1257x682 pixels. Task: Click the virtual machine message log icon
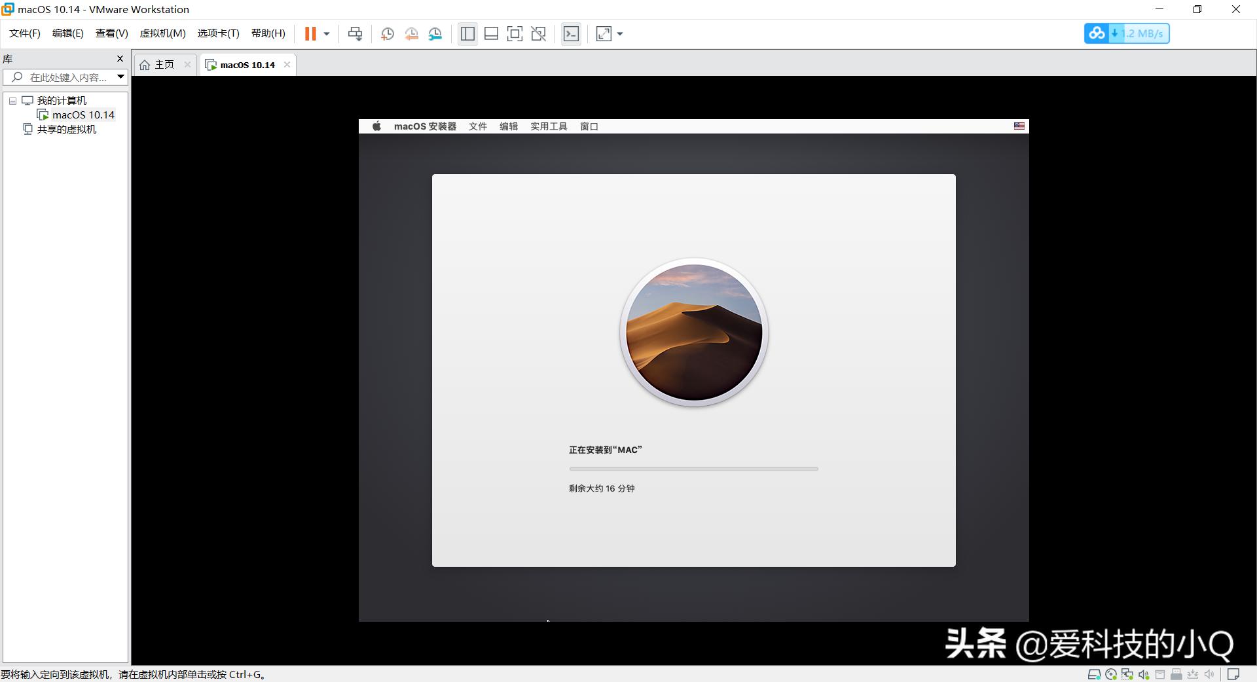pos(1233,674)
